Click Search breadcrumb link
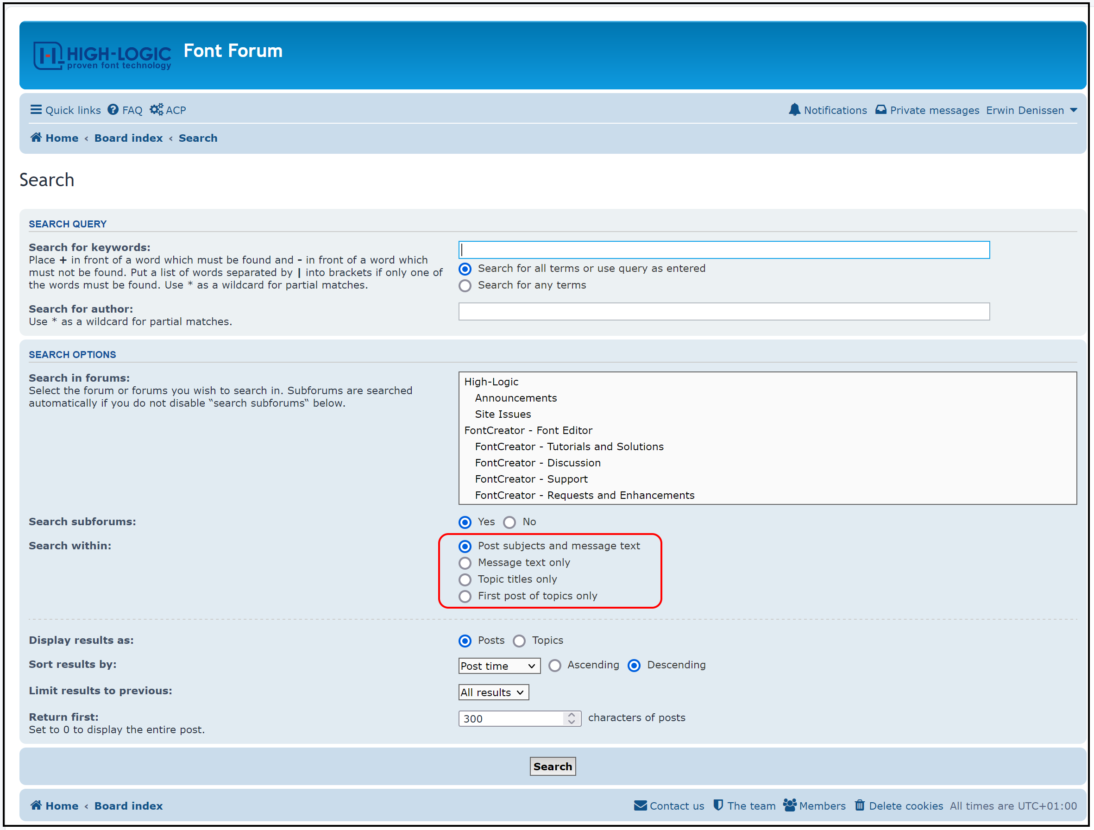This screenshot has height=830, width=1094. point(198,138)
